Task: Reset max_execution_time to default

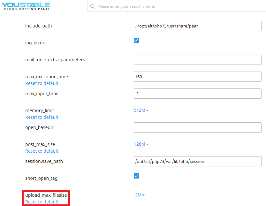Action: tap(42, 83)
